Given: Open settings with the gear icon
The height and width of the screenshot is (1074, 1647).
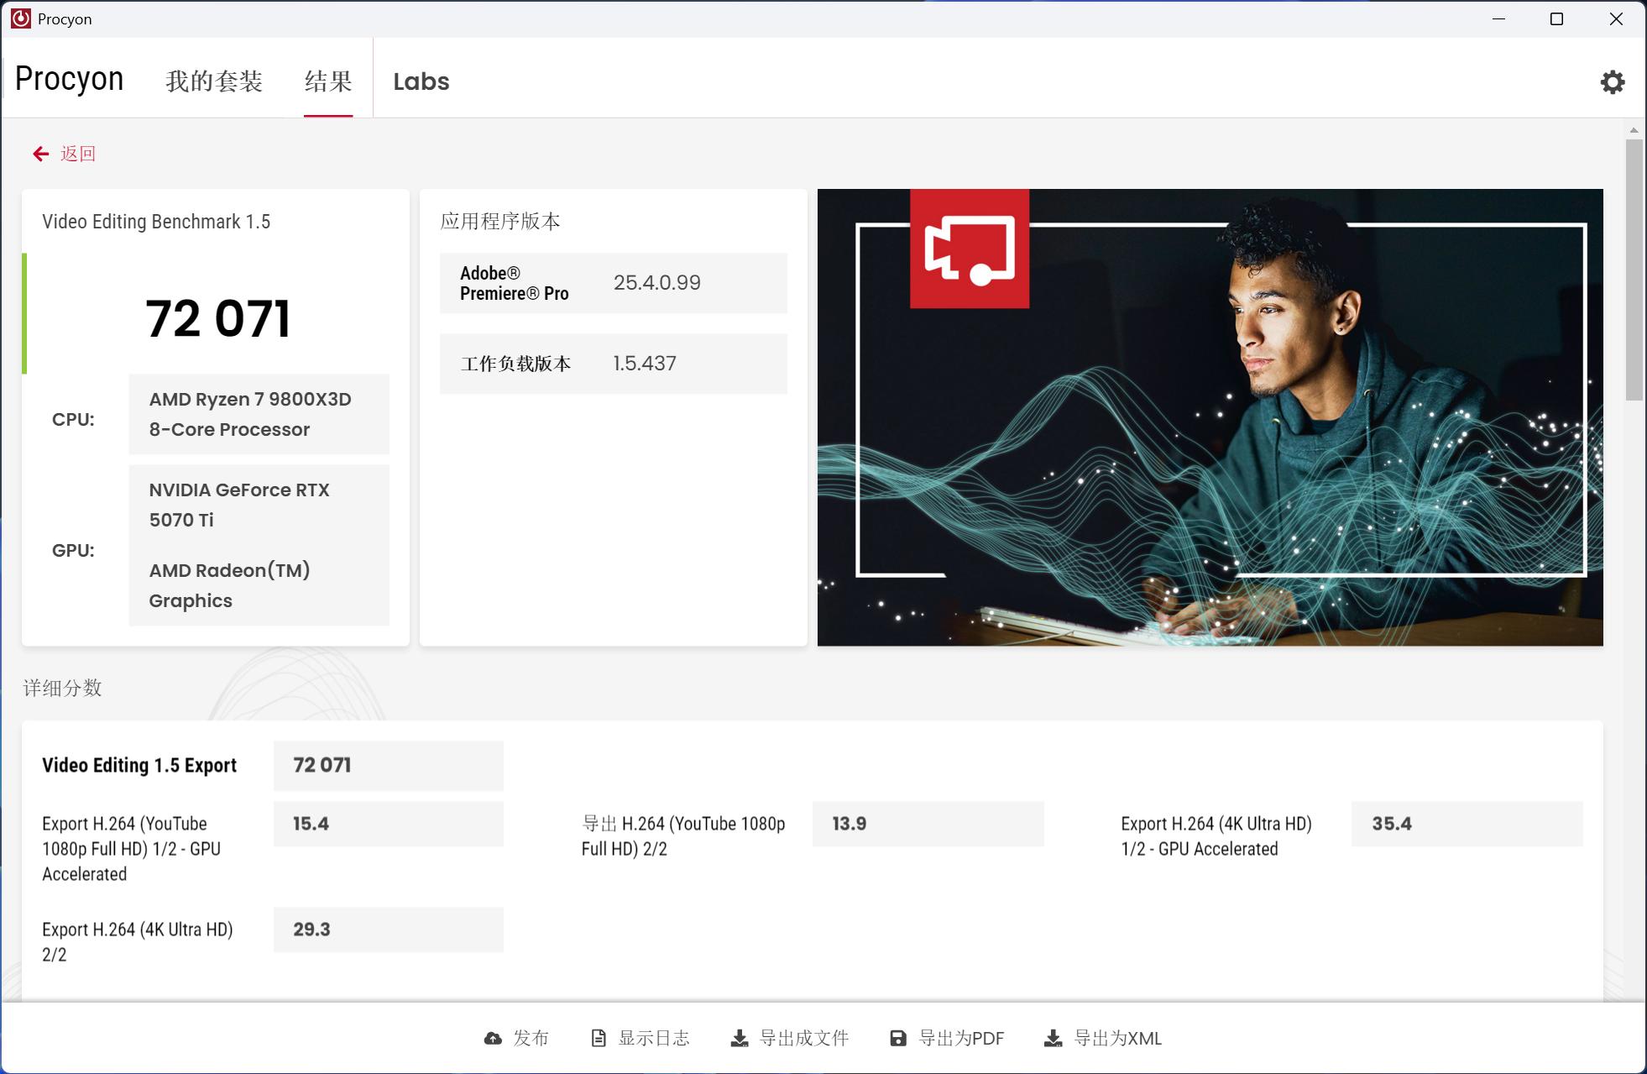Looking at the screenshot, I should coord(1613,81).
